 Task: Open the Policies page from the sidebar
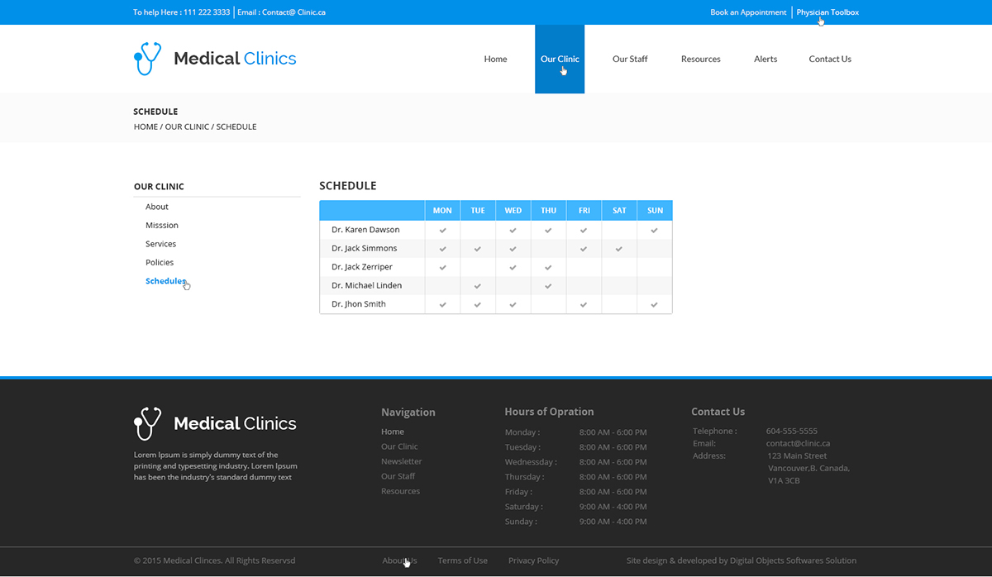pyautogui.click(x=160, y=262)
